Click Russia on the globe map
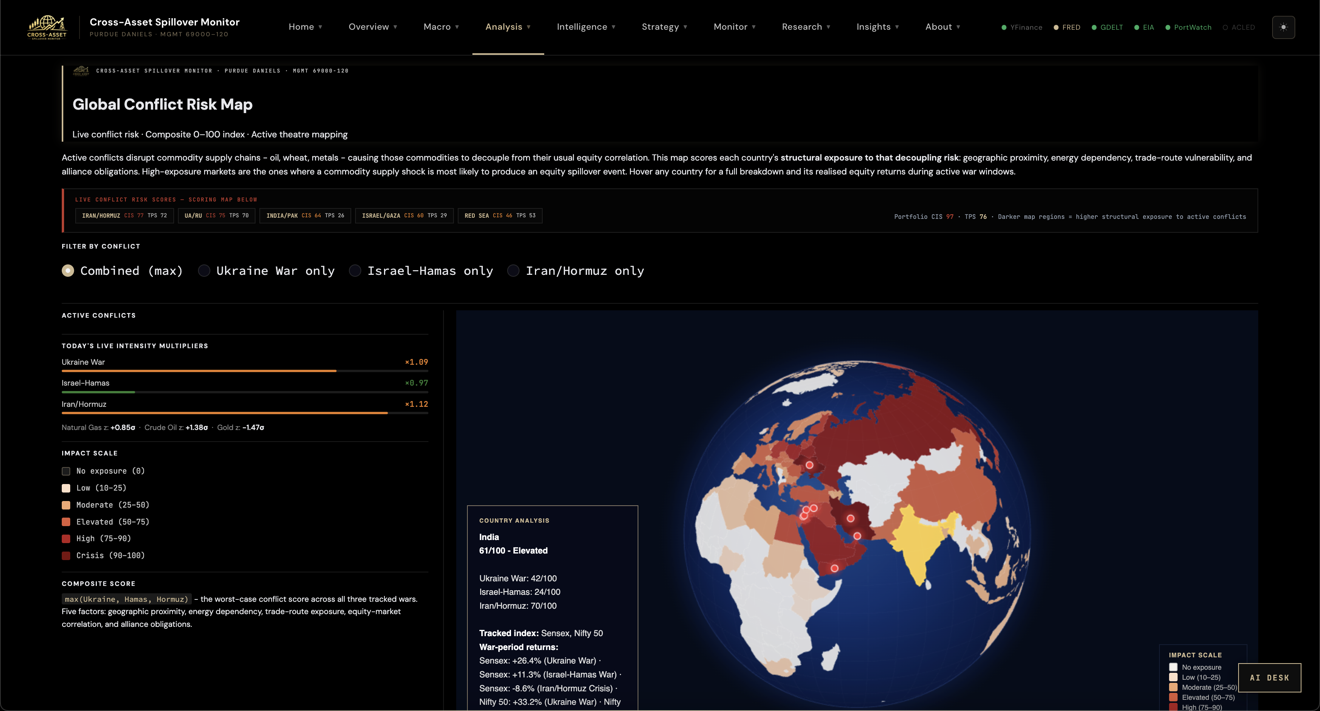Screen dimensions: 1320x711 (892, 425)
